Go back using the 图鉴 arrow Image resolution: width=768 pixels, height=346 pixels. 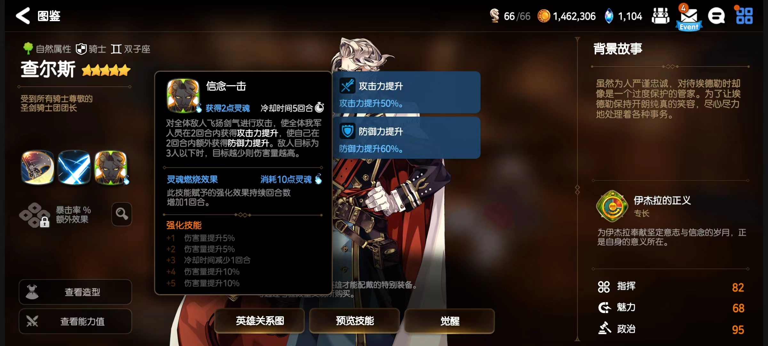23,16
